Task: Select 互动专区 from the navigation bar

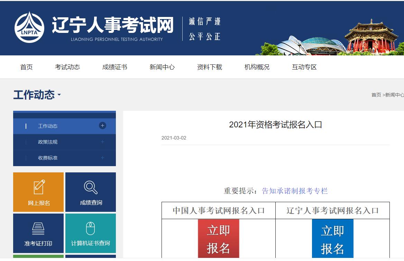Action: (x=303, y=67)
